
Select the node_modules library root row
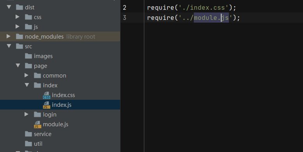[60, 36]
